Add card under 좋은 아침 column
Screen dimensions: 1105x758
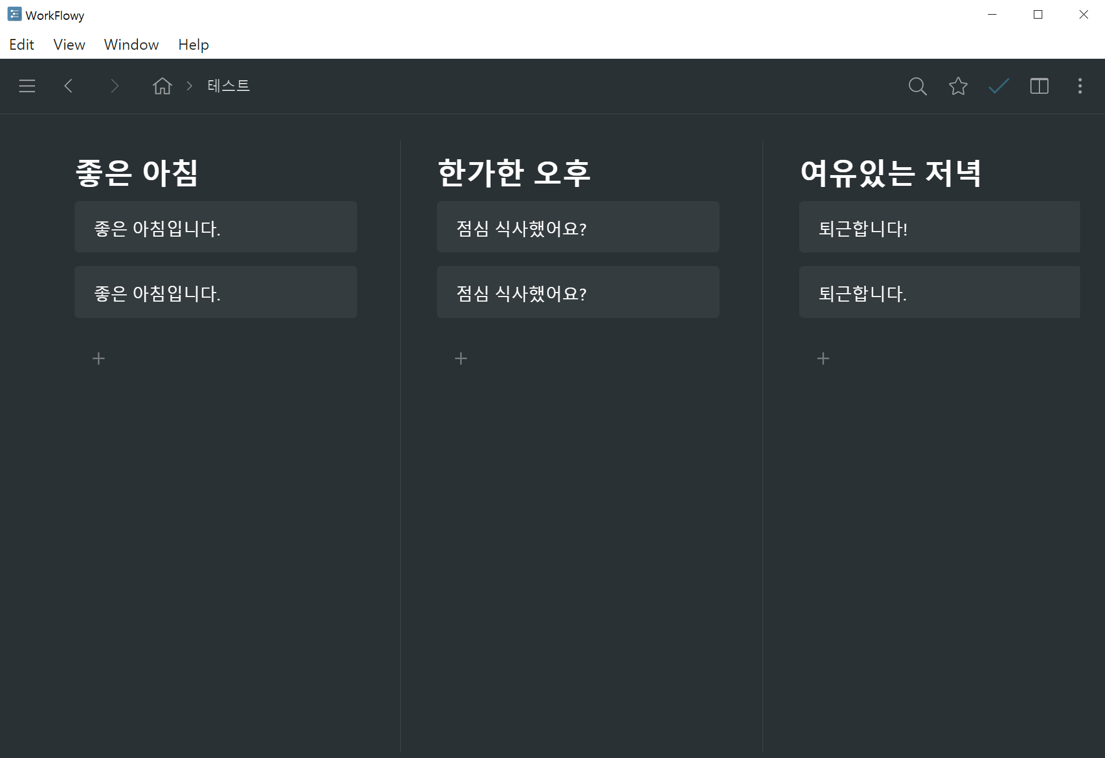tap(99, 359)
